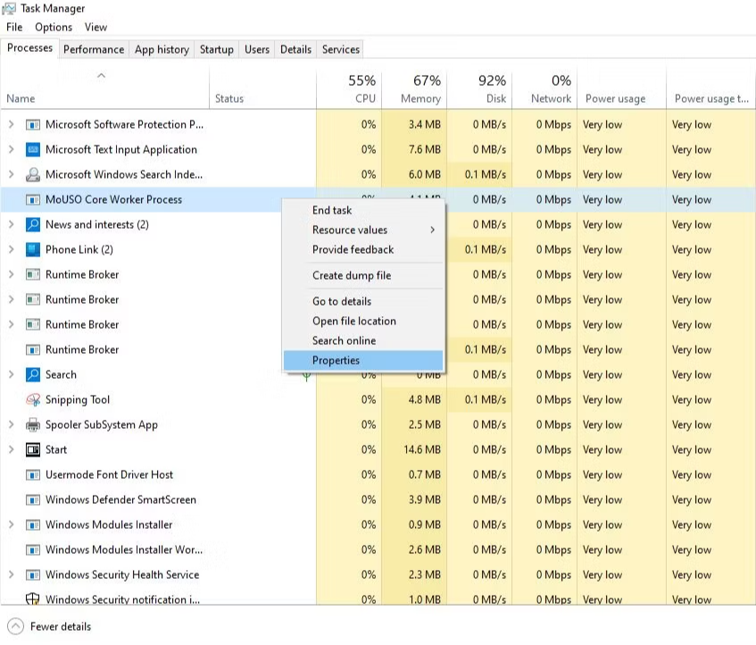The image size is (756, 645).
Task: Select the Snipping Tool process row
Action: (x=378, y=400)
